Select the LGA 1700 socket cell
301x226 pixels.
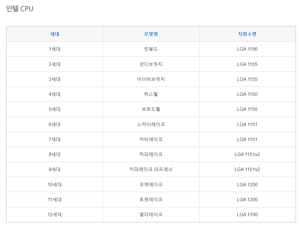(x=247, y=214)
